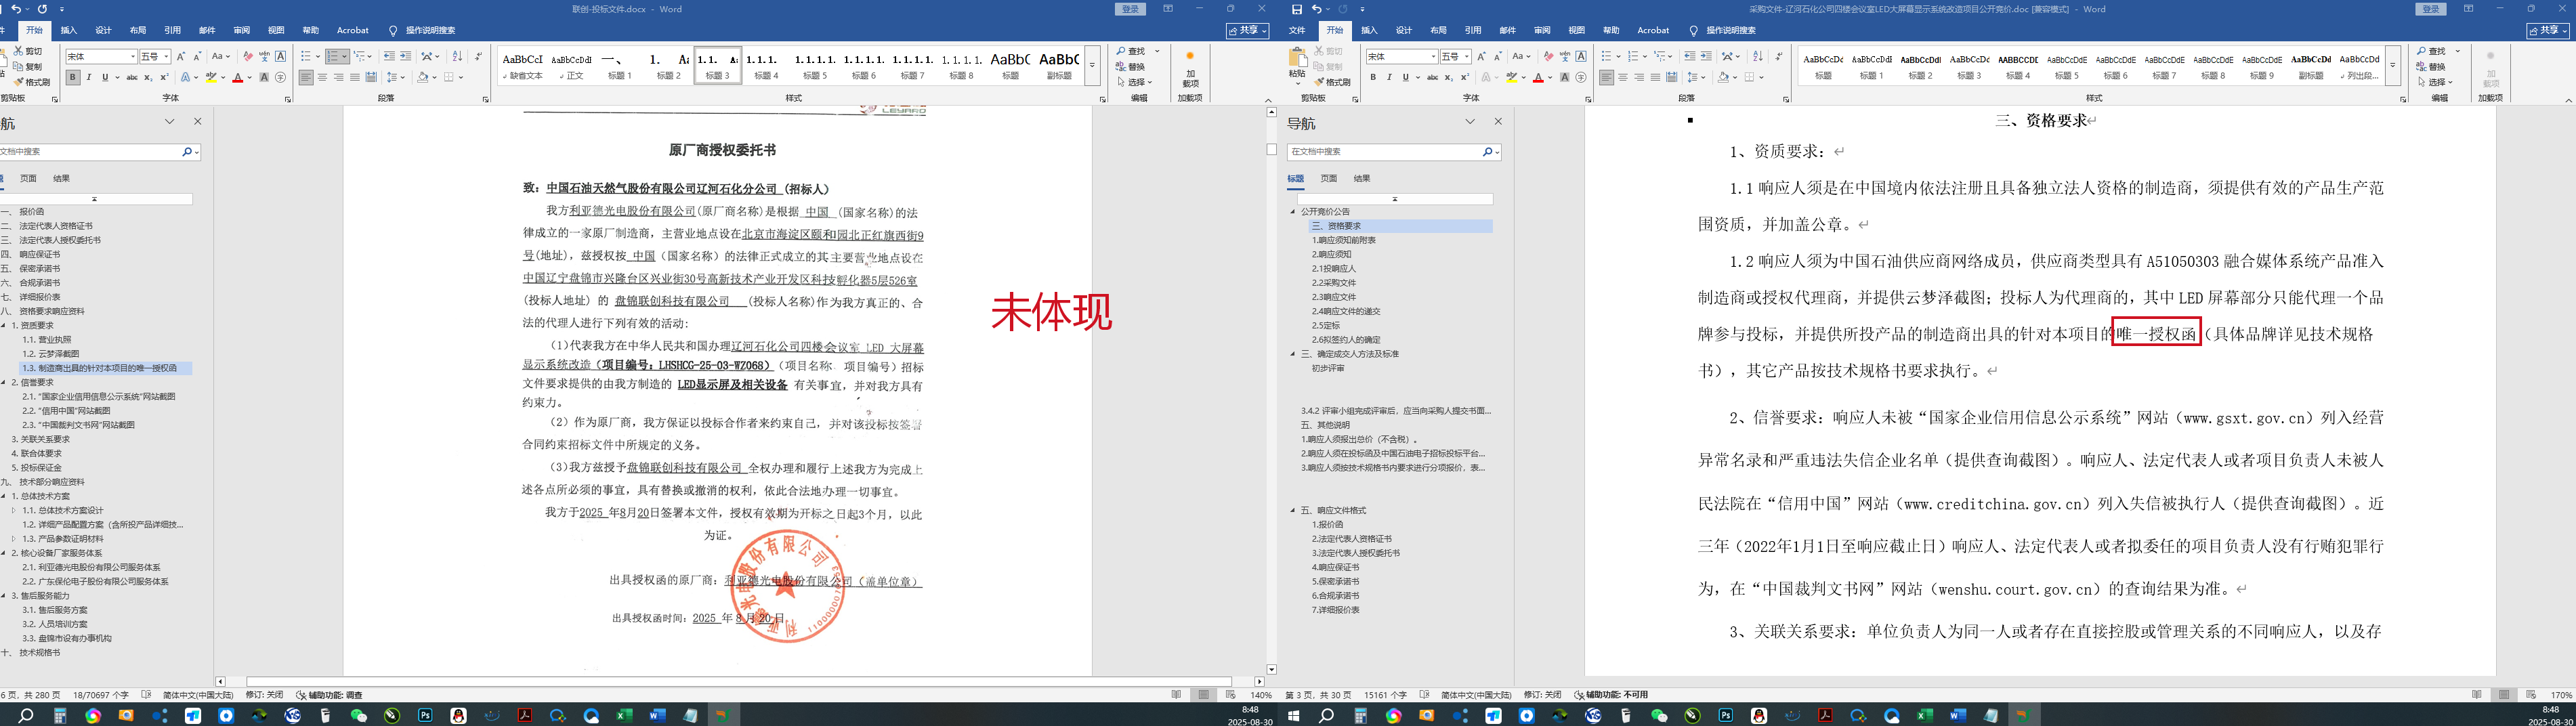The height and width of the screenshot is (726, 2576).
Task: Go to 2.1响应人 heading in right navigation
Action: (1334, 268)
